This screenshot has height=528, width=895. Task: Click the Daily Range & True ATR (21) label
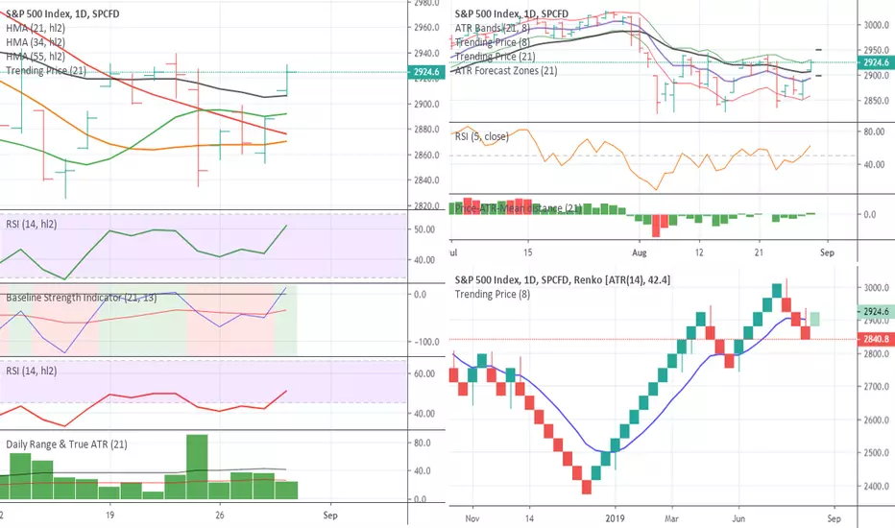point(67,444)
